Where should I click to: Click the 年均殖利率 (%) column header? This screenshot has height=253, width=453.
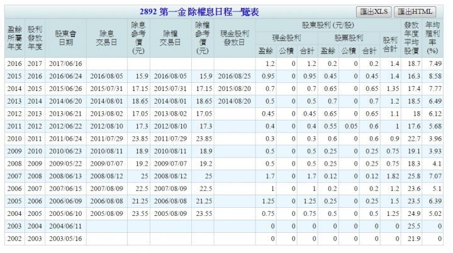(432, 38)
